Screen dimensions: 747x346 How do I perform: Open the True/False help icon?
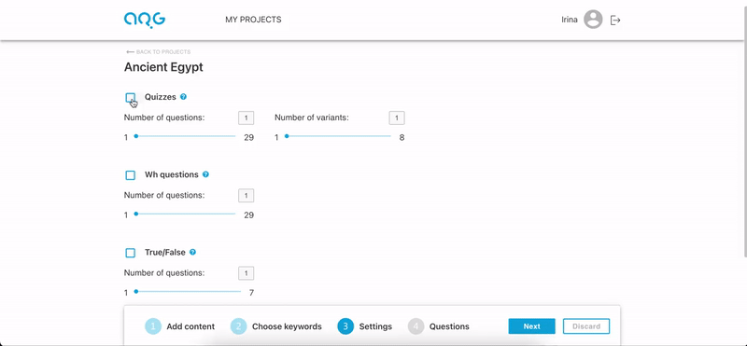pyautogui.click(x=192, y=252)
